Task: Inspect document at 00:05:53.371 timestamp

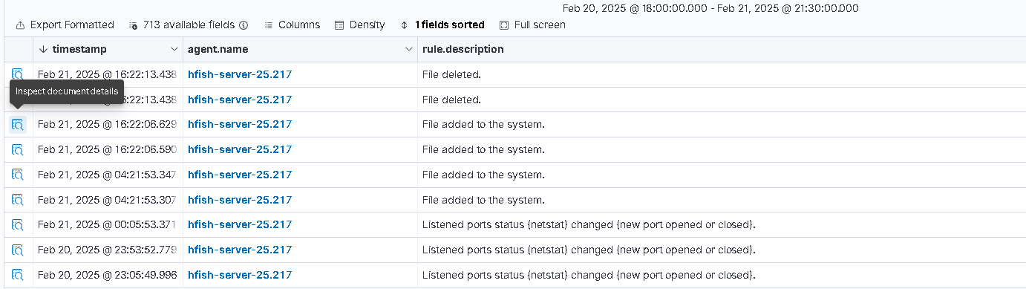Action: point(18,224)
